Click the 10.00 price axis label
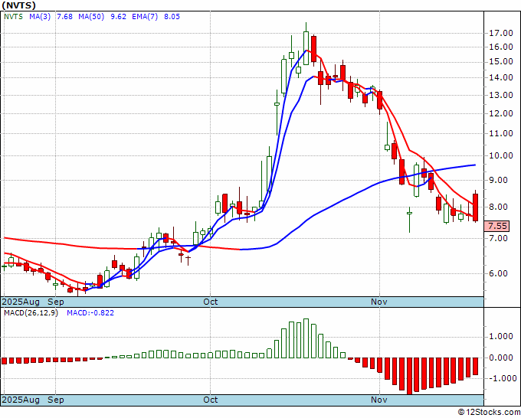 point(500,155)
